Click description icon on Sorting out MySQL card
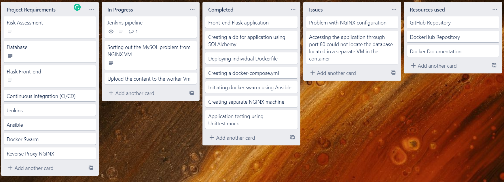This screenshot has height=182, width=504. click(x=111, y=63)
